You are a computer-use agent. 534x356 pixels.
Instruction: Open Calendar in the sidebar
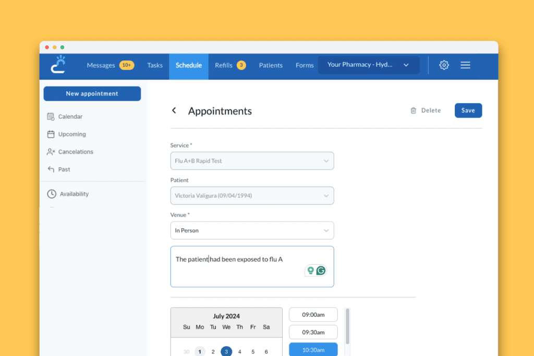(x=70, y=116)
